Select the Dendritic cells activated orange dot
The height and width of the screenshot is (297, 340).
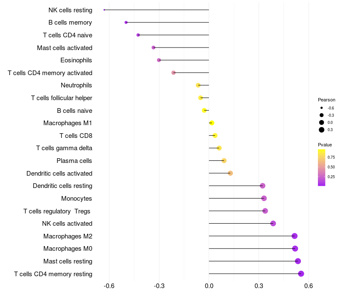coord(230,173)
